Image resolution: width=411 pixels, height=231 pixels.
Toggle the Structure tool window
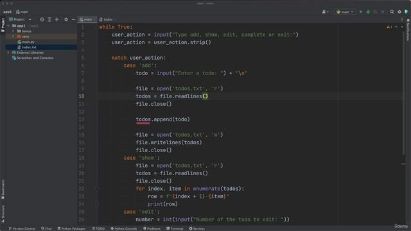pos(3,214)
